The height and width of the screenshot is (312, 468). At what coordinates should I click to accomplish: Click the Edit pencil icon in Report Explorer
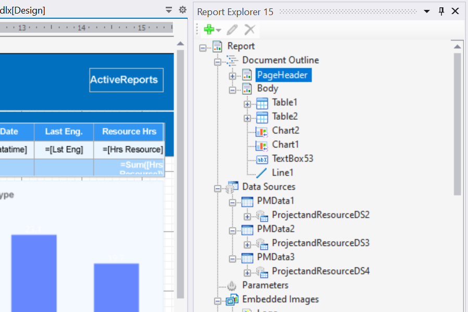click(x=232, y=30)
